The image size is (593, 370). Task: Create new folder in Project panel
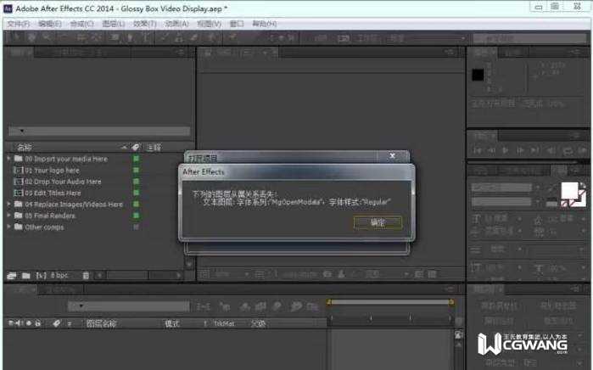25,276
